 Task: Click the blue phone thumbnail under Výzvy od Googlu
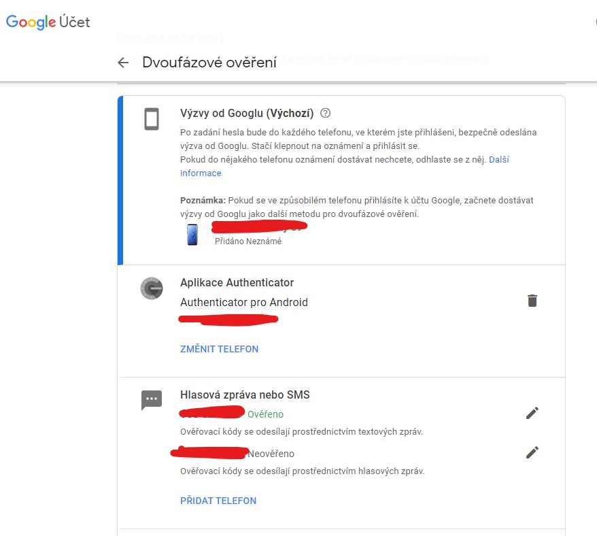(192, 234)
